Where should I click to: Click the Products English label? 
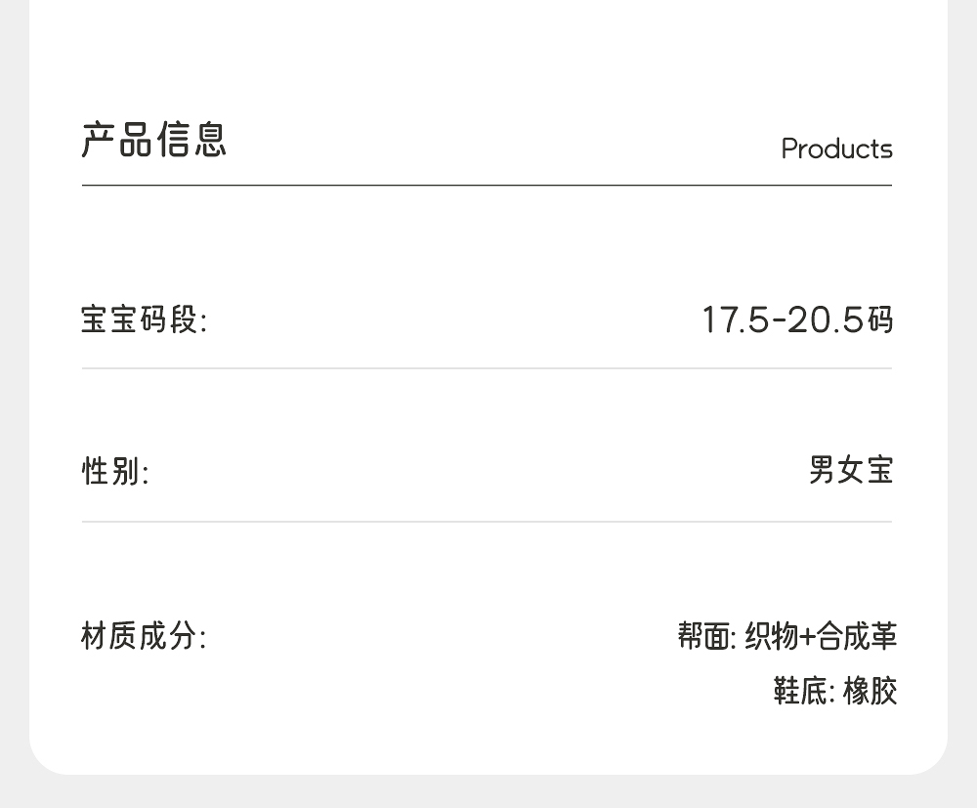(836, 149)
